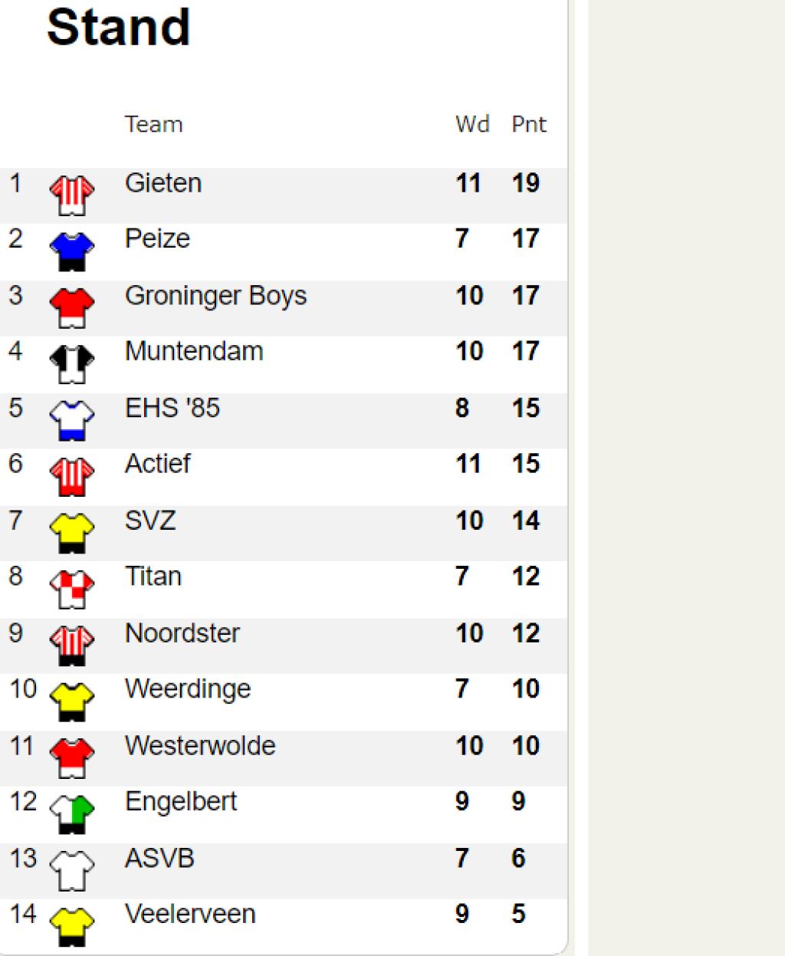Click the ASVB plain white shirt icon
This screenshot has width=785, height=956.
click(x=72, y=870)
